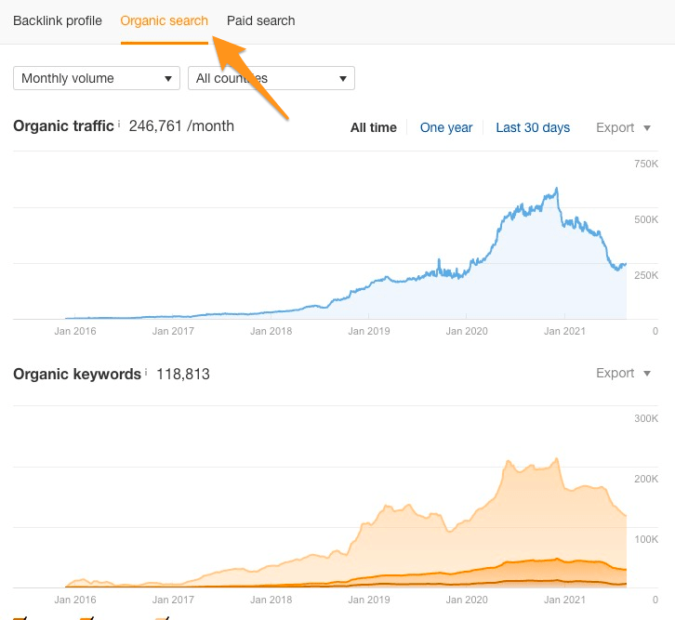Switch to the Backlink profile tab
The image size is (675, 620).
pyautogui.click(x=58, y=20)
